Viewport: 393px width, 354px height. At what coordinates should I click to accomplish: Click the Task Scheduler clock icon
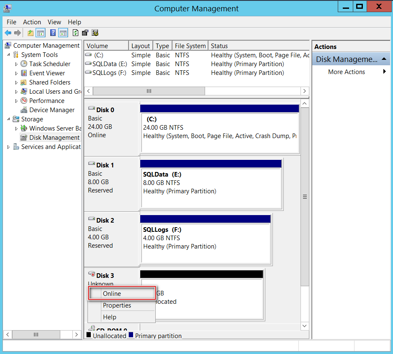(x=24, y=64)
